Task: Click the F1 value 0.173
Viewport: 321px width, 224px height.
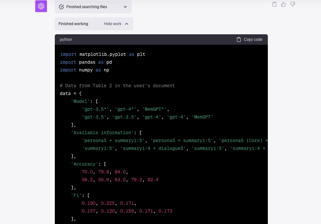Action: (165, 211)
